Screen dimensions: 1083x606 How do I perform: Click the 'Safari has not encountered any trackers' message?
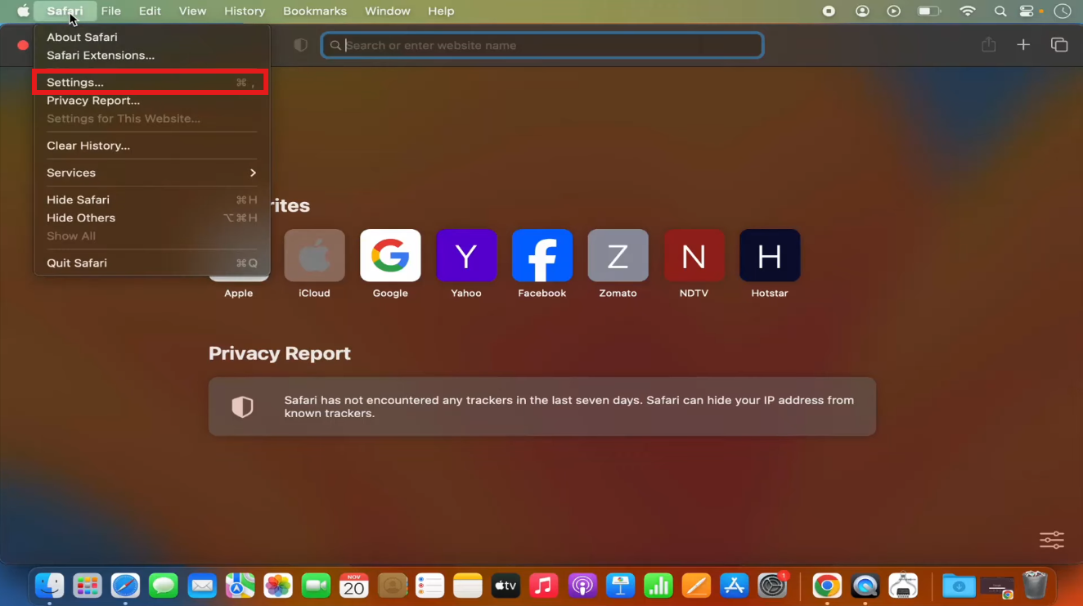coord(569,406)
